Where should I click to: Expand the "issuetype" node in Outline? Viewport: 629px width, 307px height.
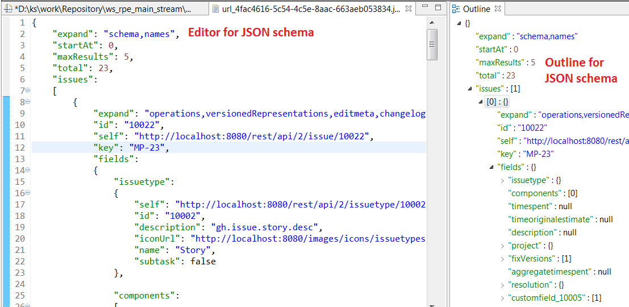point(502,180)
